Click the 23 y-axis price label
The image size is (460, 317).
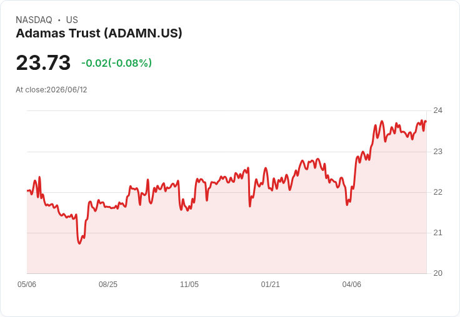coord(437,152)
